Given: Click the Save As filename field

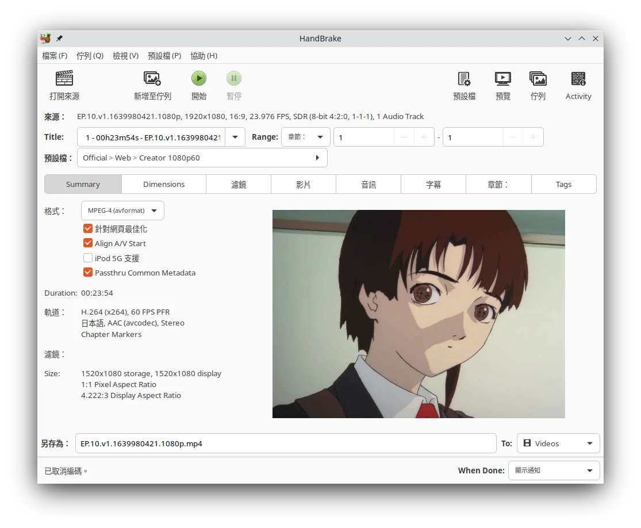Looking at the screenshot, I should click(286, 443).
